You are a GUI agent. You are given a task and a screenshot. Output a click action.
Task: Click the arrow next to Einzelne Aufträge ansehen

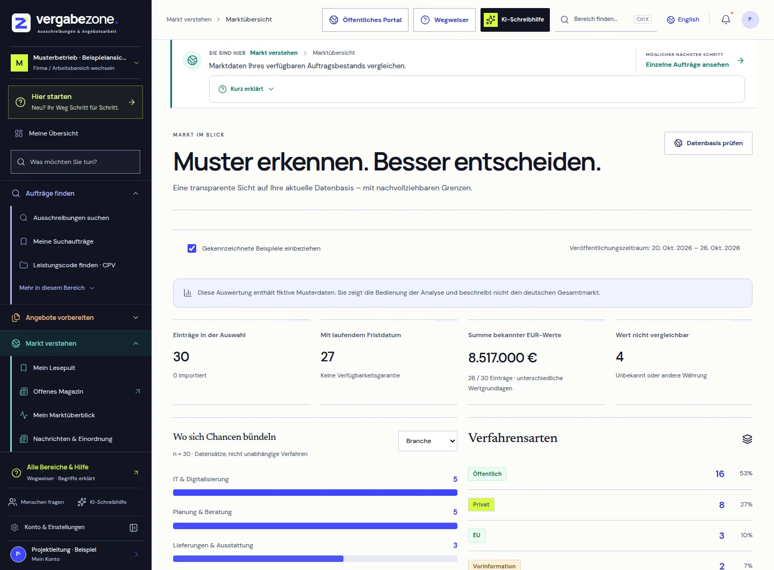point(741,60)
